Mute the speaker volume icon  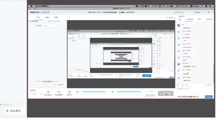[78, 92]
